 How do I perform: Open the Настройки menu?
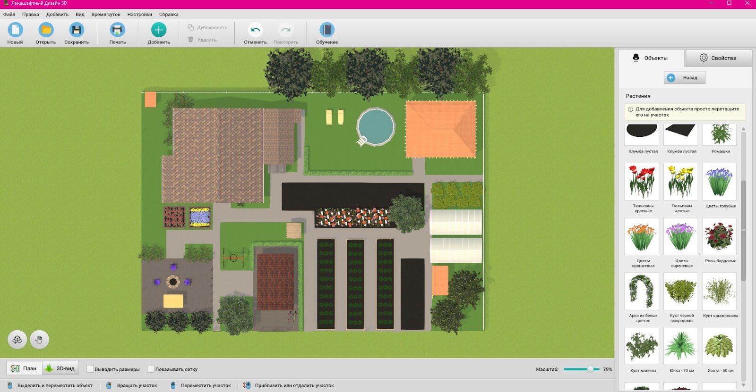140,14
